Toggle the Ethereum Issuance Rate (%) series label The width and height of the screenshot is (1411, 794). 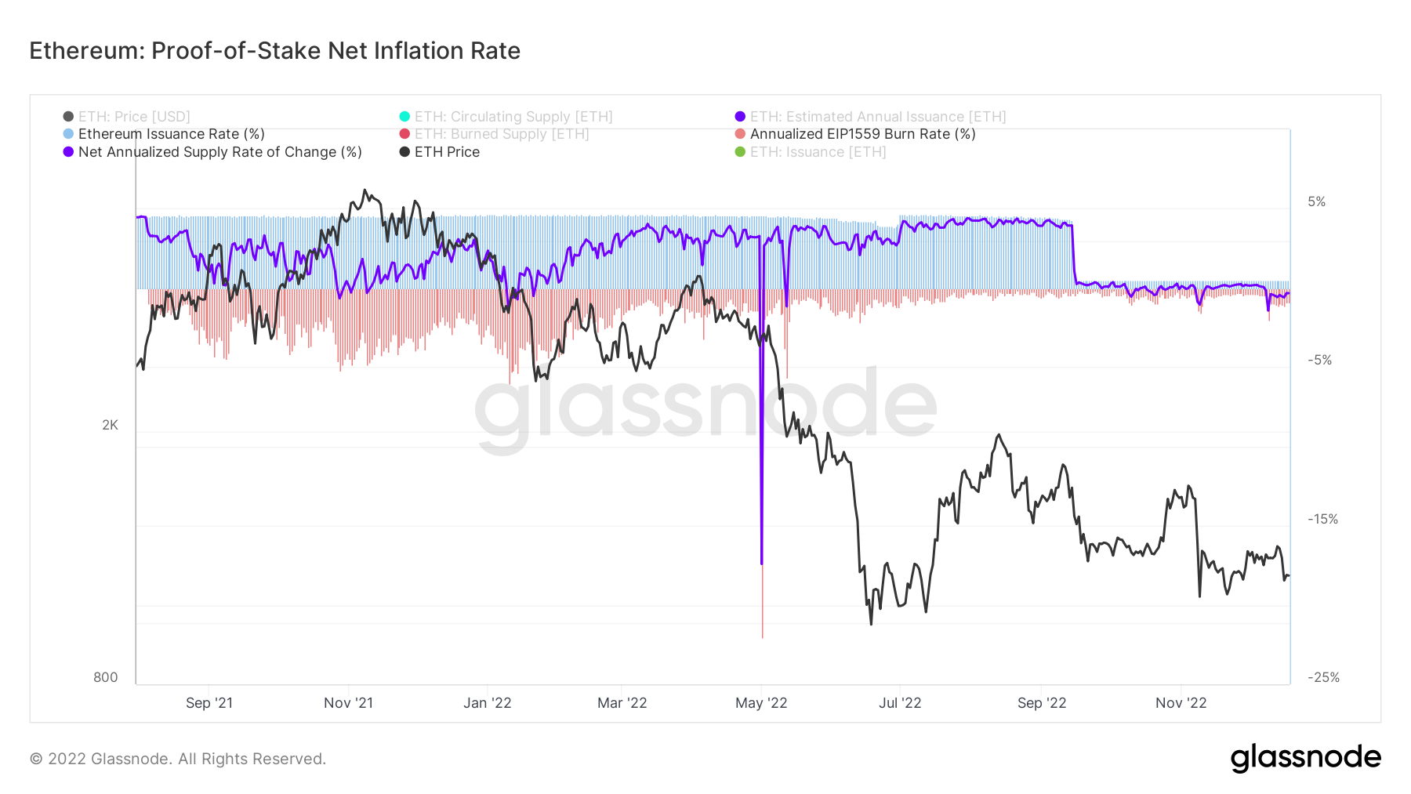click(171, 134)
